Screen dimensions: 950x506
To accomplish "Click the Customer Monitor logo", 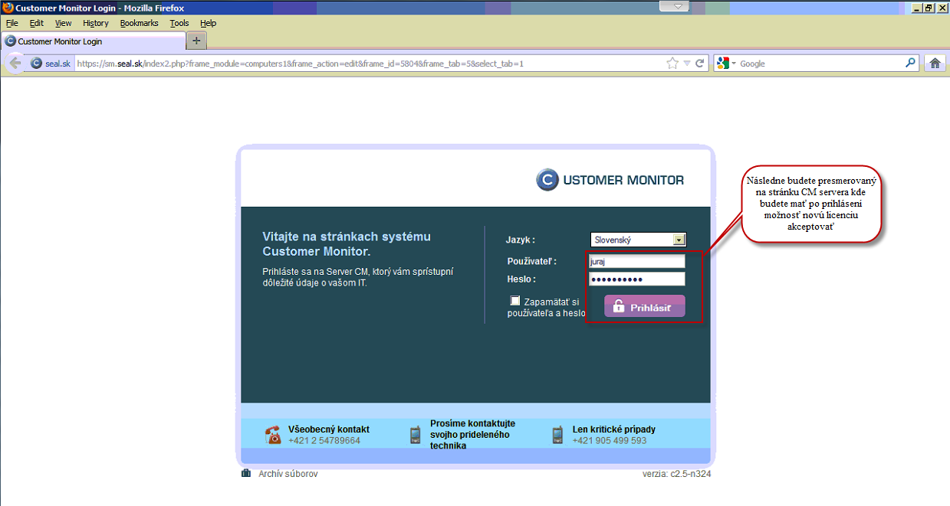I will click(610, 180).
